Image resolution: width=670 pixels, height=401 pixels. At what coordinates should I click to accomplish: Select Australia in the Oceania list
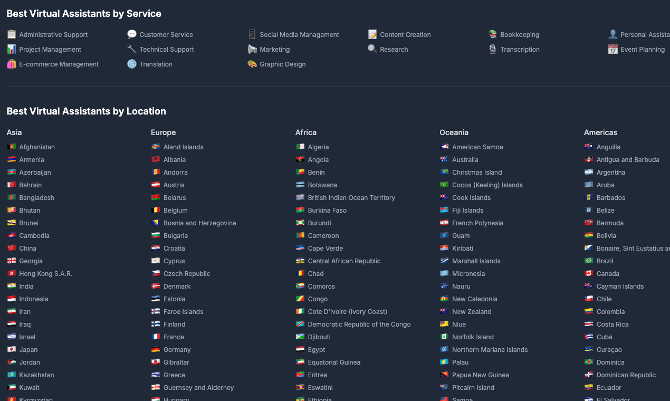coord(465,160)
